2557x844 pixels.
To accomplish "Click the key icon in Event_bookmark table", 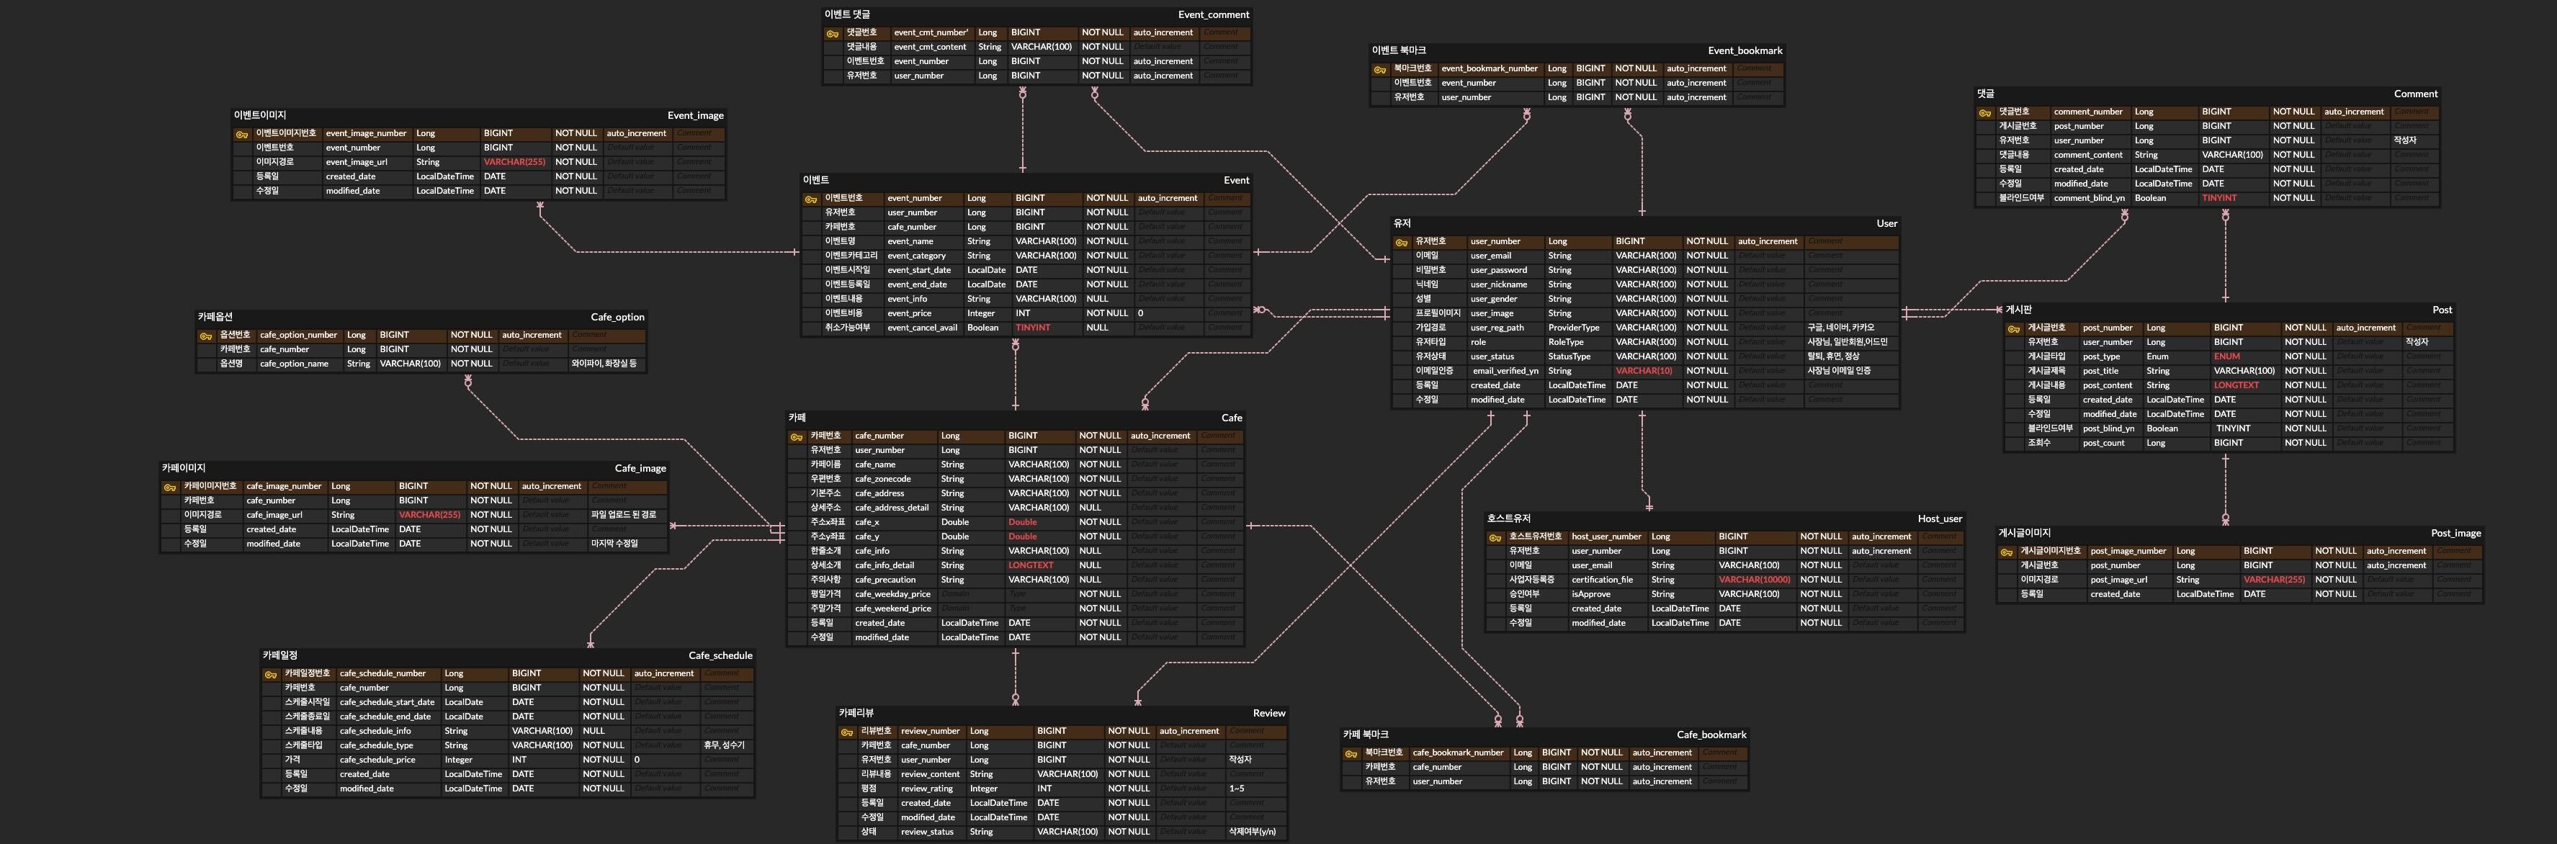I will [1380, 70].
